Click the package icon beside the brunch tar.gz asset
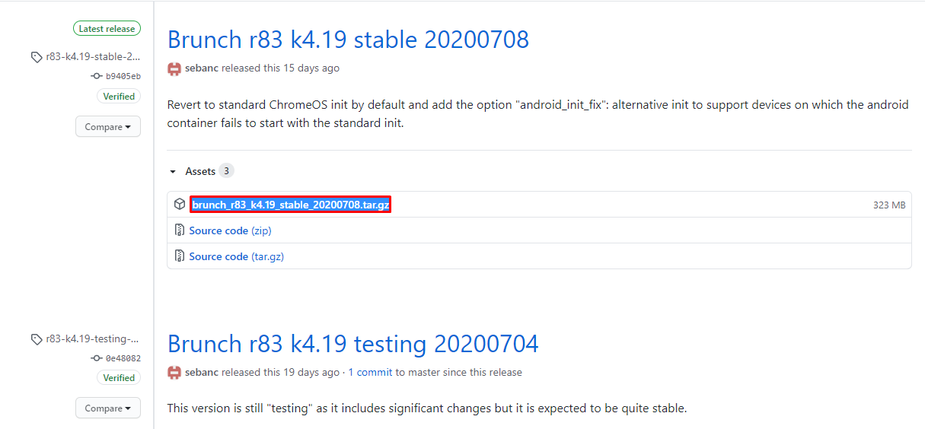 pos(179,205)
